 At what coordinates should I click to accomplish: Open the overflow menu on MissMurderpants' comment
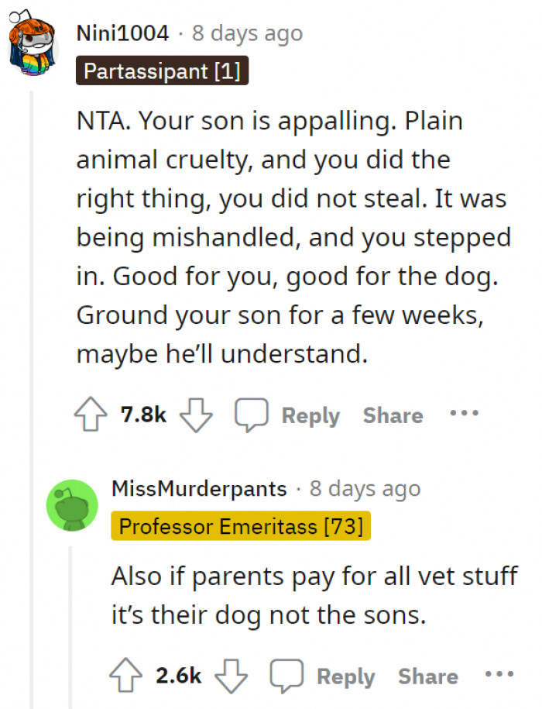(497, 675)
